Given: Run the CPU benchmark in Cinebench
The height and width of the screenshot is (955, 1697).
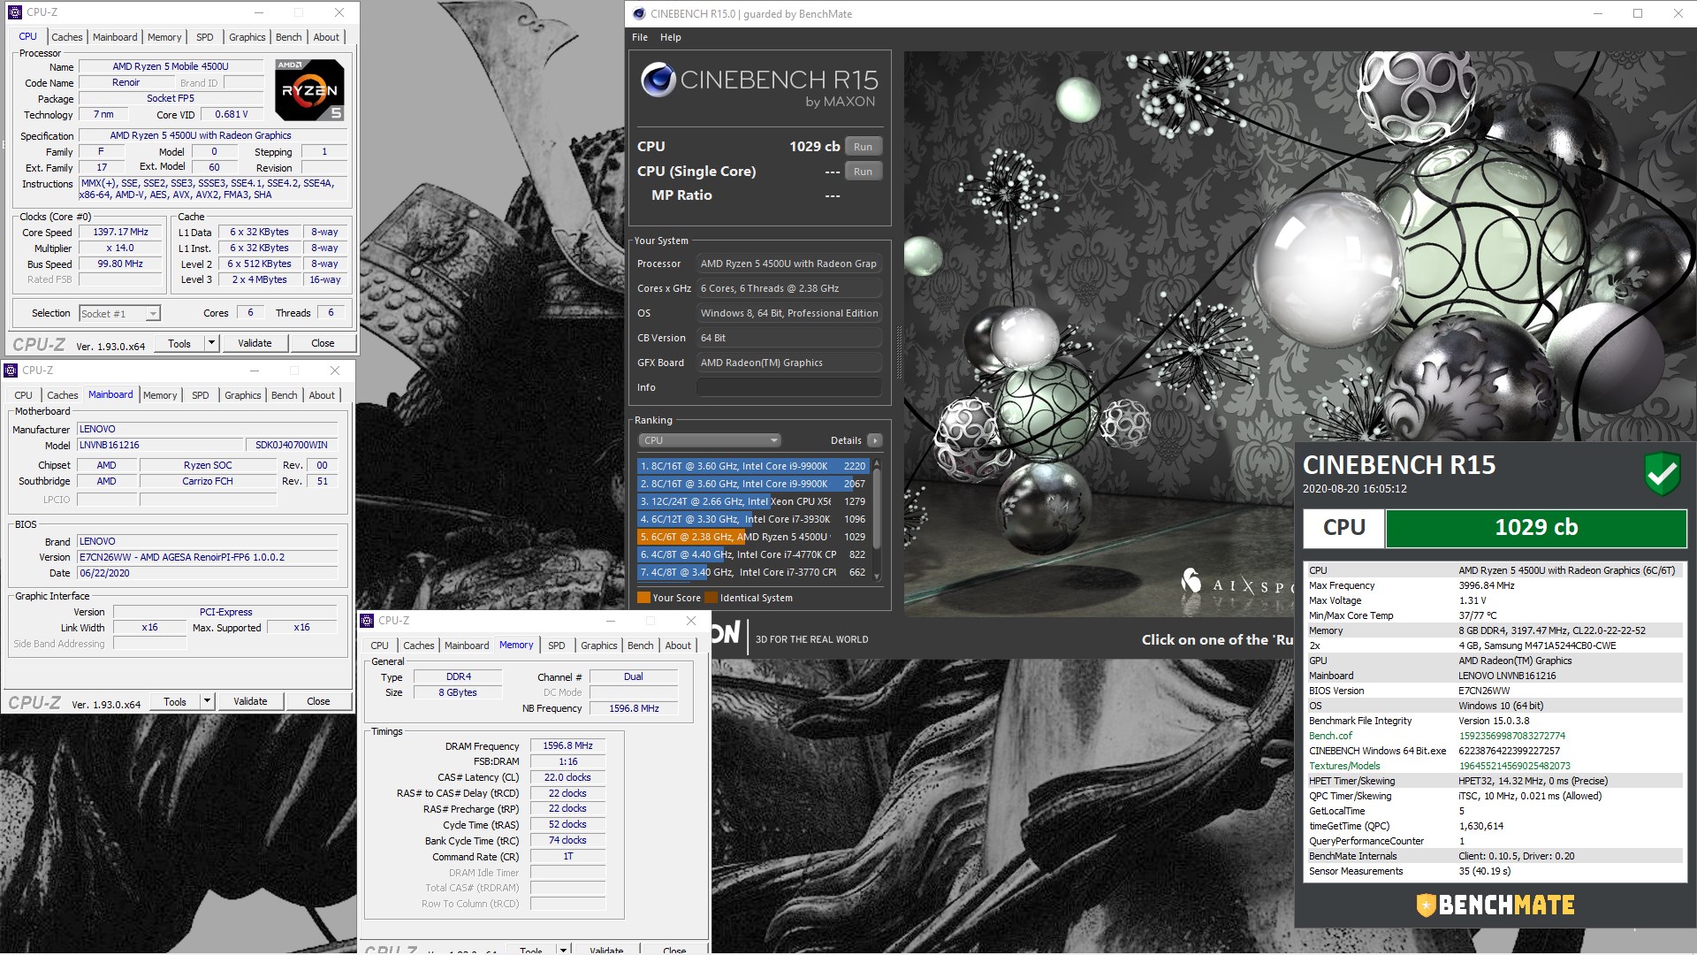Looking at the screenshot, I should tap(863, 147).
